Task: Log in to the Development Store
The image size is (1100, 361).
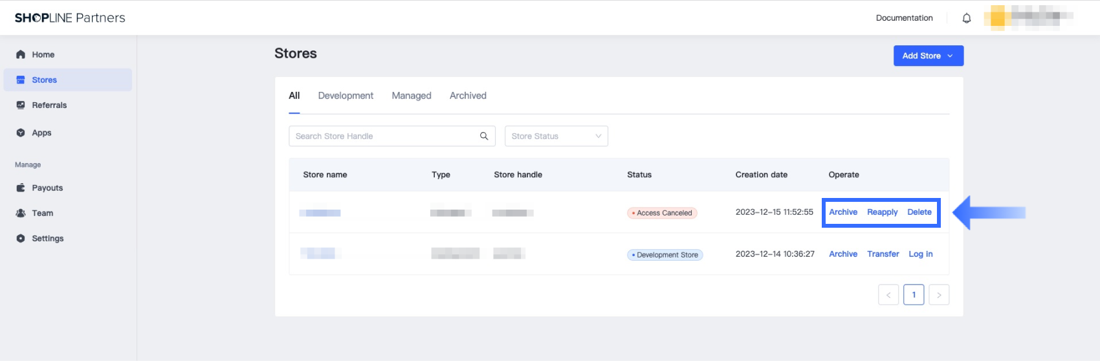Action: (920, 254)
